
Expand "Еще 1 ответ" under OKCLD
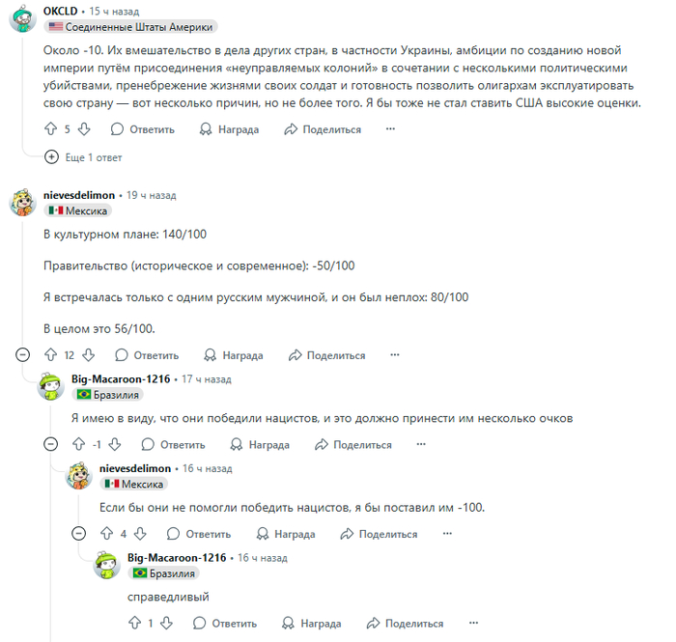point(84,157)
